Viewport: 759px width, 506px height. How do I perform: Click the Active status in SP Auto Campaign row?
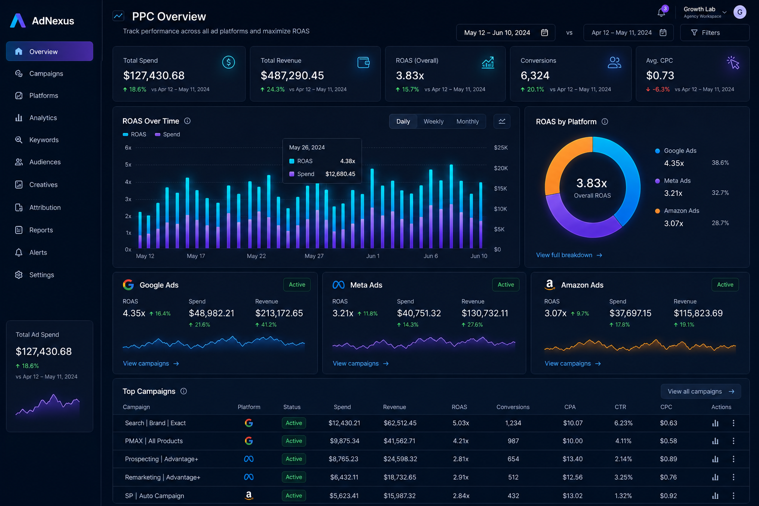click(x=294, y=496)
